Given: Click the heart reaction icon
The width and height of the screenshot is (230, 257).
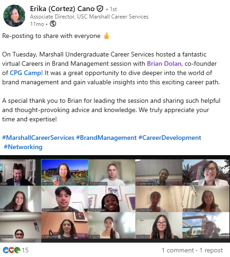Looking at the screenshot, I should (x=11, y=250).
